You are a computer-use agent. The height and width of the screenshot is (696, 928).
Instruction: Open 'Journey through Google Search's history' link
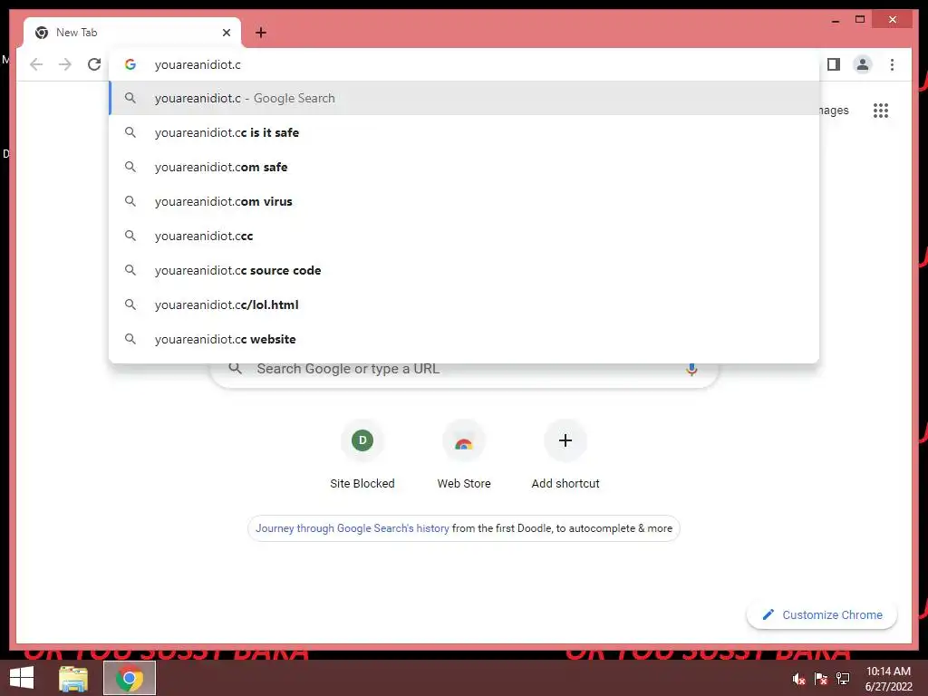pyautogui.click(x=353, y=528)
